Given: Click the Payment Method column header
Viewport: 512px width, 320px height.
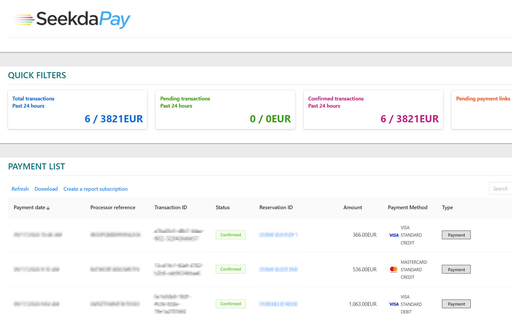Looking at the screenshot, I should pyautogui.click(x=408, y=207).
